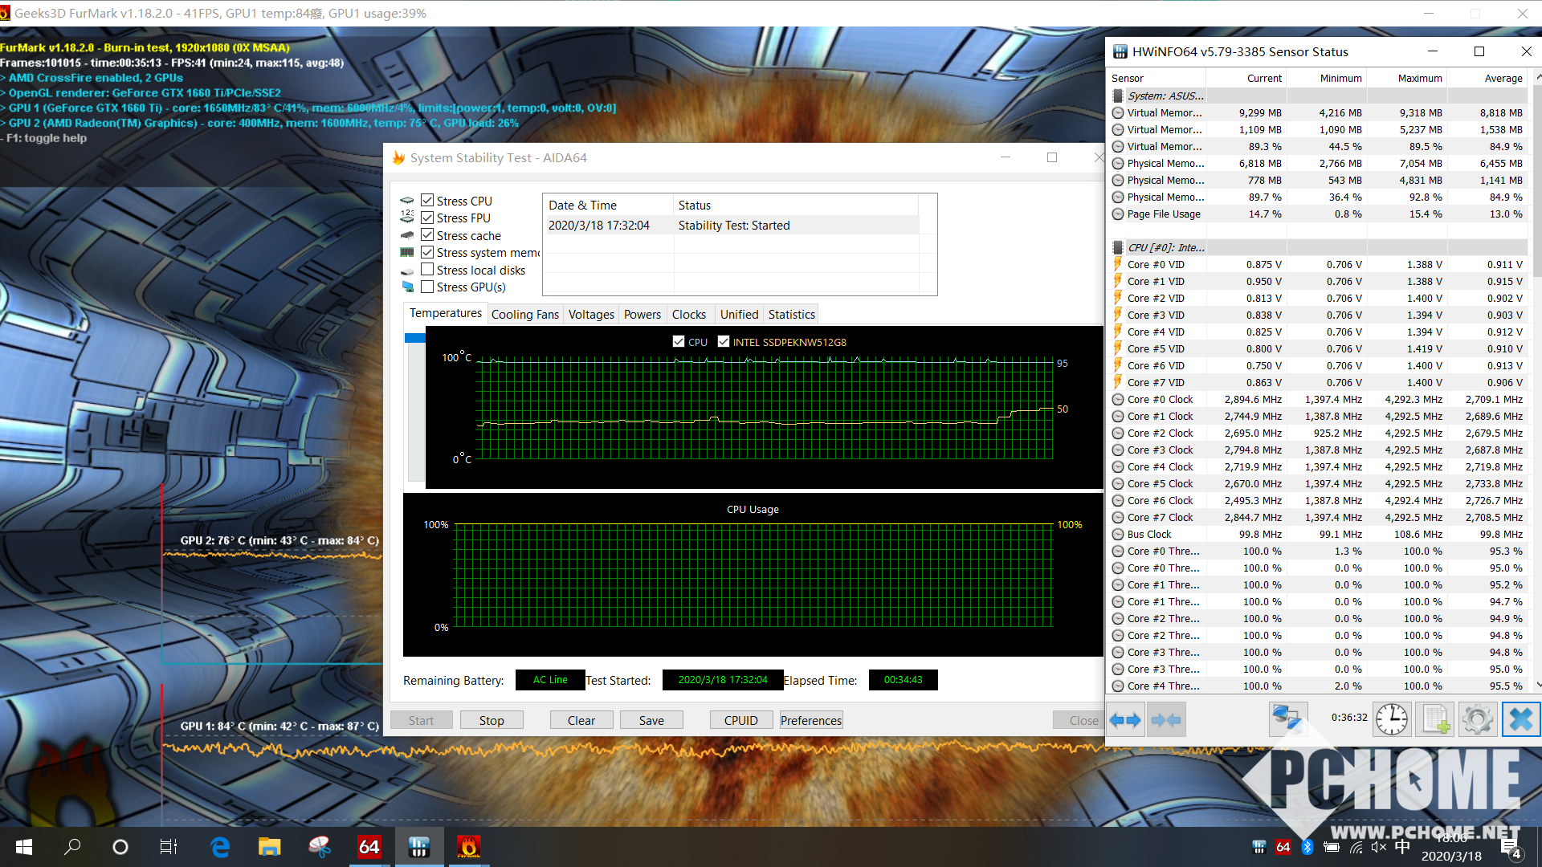Switch to Powers tab
Screen dimensions: 1542x867
click(x=642, y=315)
